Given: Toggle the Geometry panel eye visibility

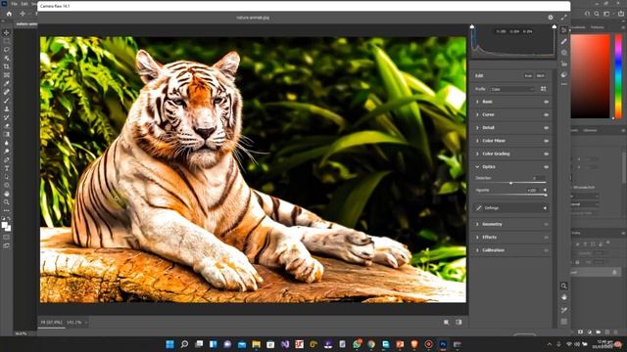Looking at the screenshot, I should click(x=546, y=225).
